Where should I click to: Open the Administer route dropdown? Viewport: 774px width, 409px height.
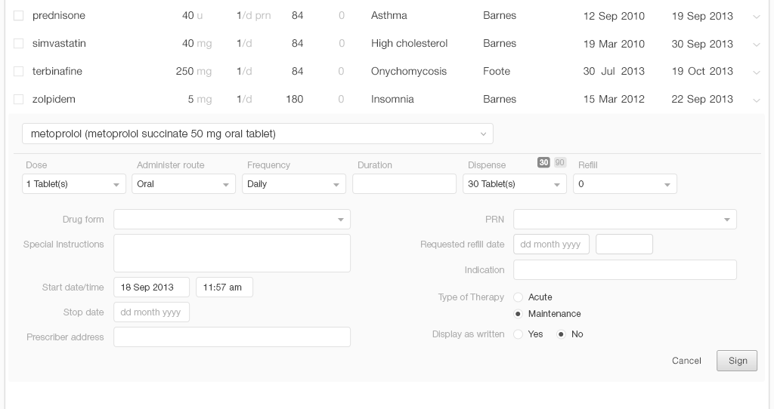pos(183,184)
